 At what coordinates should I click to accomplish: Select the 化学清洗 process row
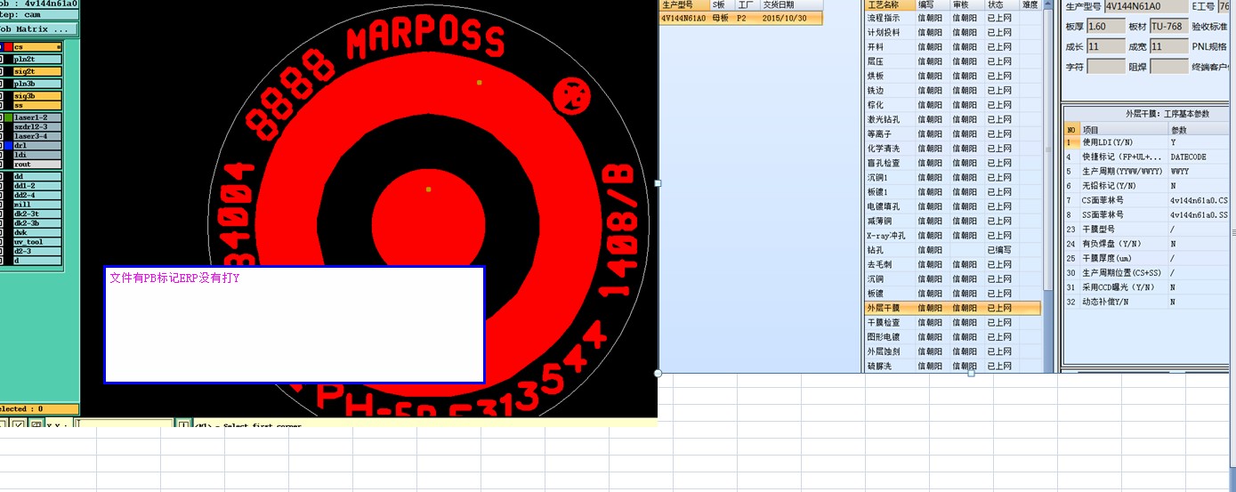coord(952,149)
